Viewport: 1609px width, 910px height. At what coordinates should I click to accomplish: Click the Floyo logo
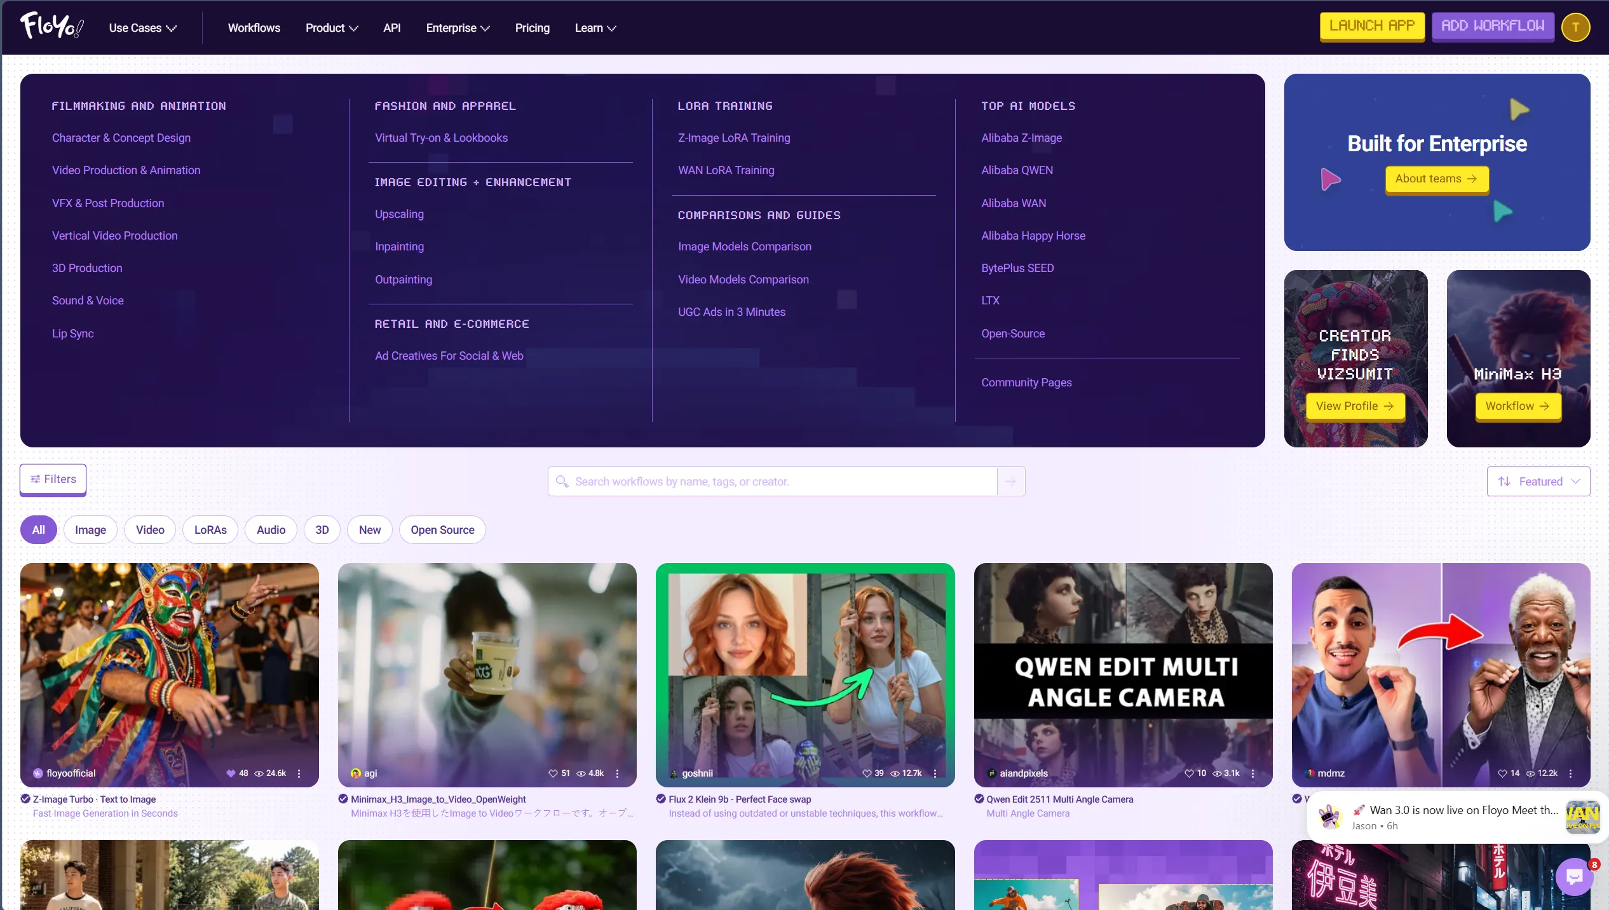[x=51, y=27]
